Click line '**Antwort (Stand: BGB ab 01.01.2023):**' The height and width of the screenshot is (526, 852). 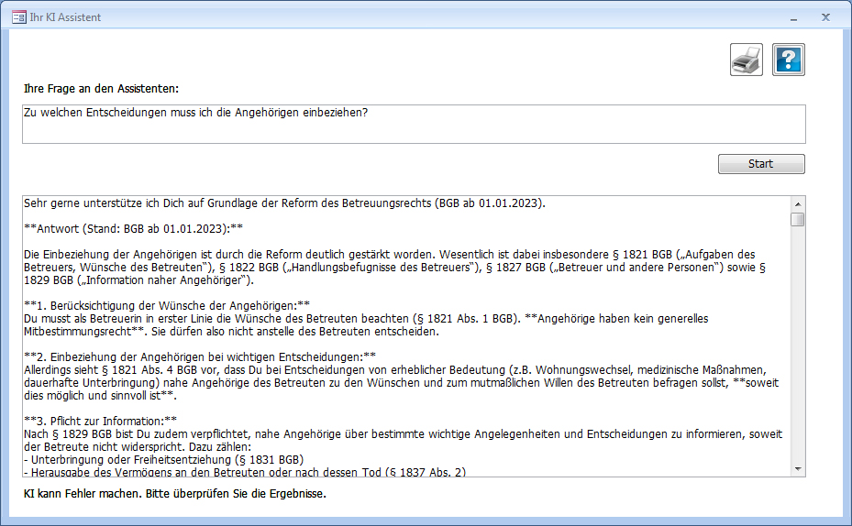133,228
